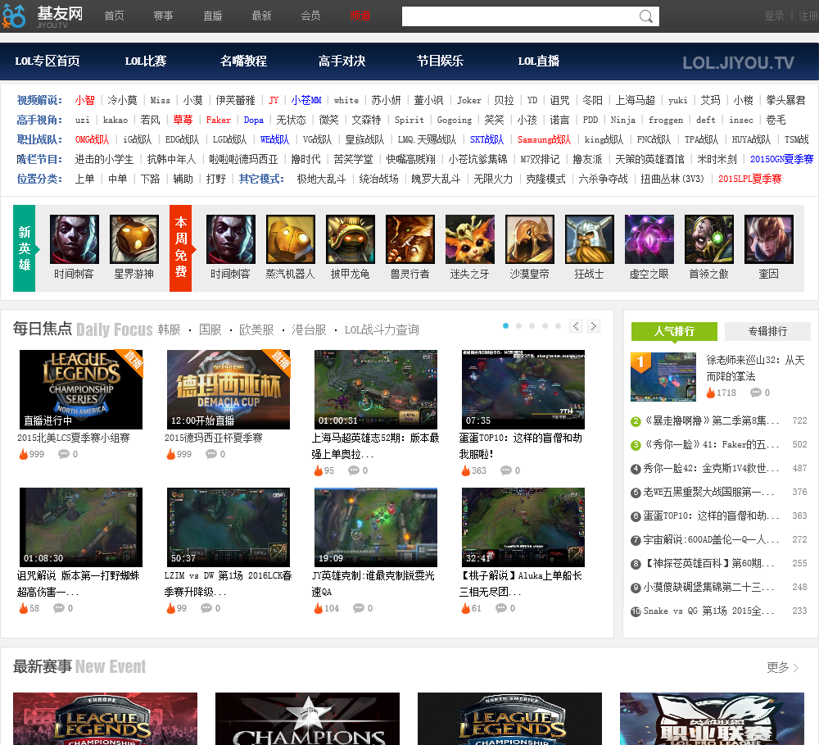The width and height of the screenshot is (819, 745).
Task: Switch to the 专辑排行 tab
Action: pos(767,331)
